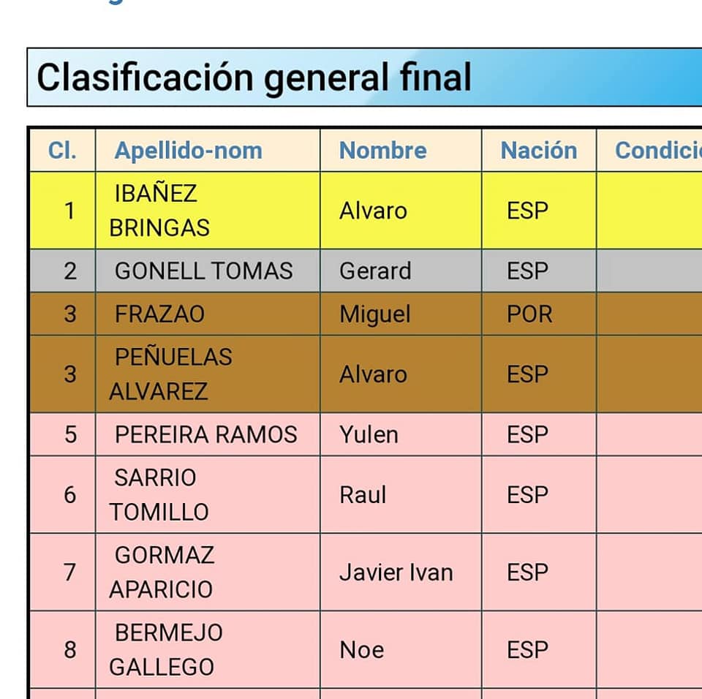This screenshot has height=699, width=702.
Task: Click the partially visible 'Condici' column header
Action: click(x=657, y=150)
